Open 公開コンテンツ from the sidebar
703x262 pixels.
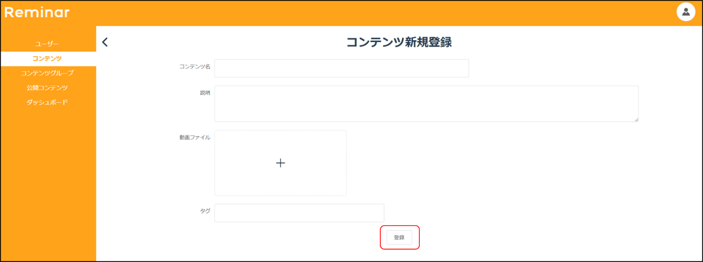(47, 88)
